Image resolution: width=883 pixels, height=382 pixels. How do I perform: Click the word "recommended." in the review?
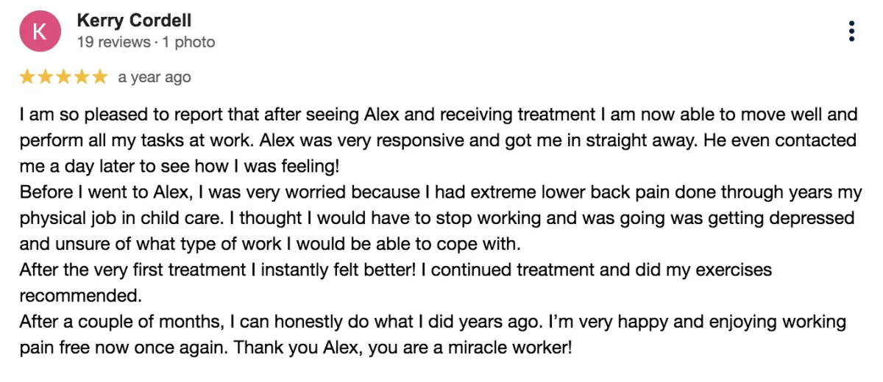[79, 296]
